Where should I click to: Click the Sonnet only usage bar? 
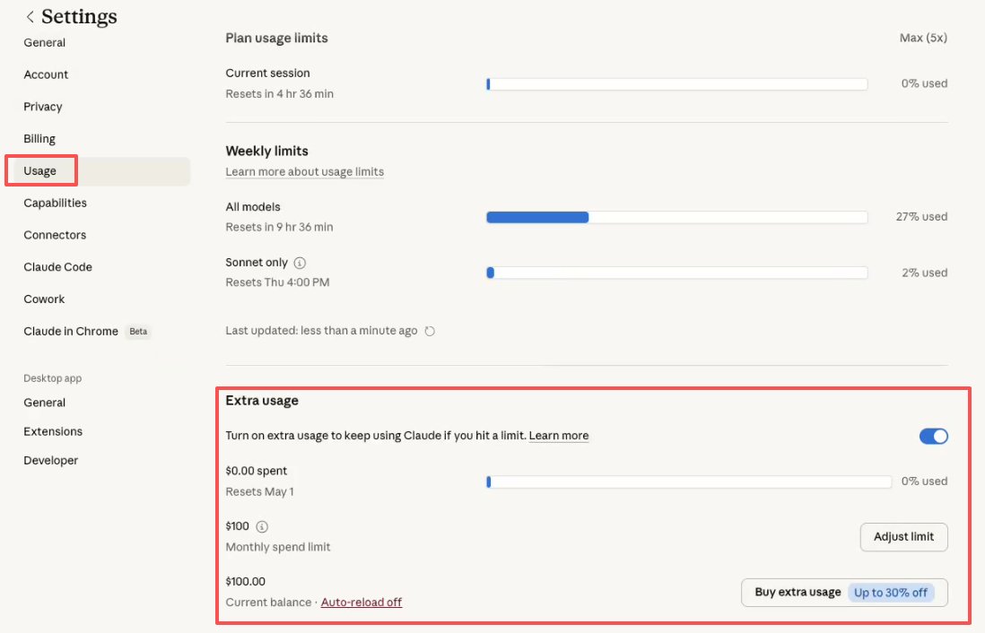[x=676, y=273]
